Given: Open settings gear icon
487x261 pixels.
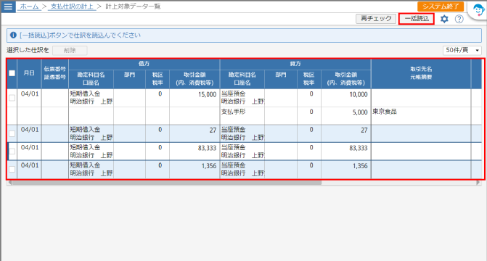Looking at the screenshot, I should [x=444, y=19].
